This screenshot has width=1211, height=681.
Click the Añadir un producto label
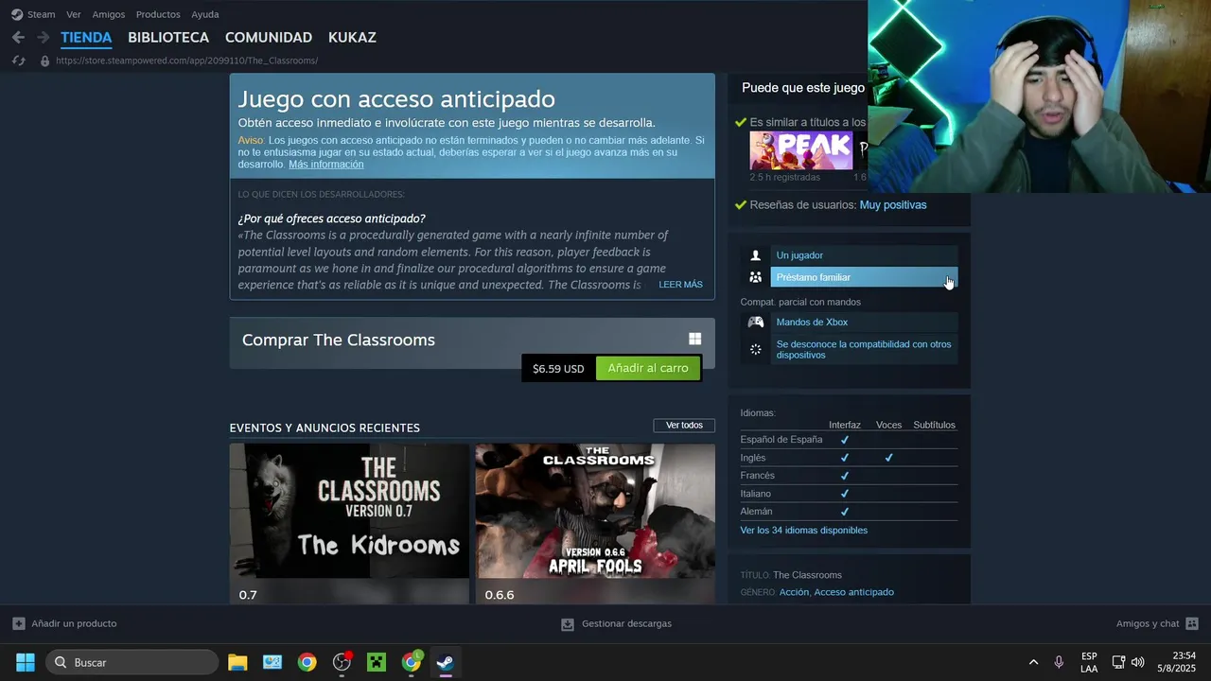click(x=74, y=623)
